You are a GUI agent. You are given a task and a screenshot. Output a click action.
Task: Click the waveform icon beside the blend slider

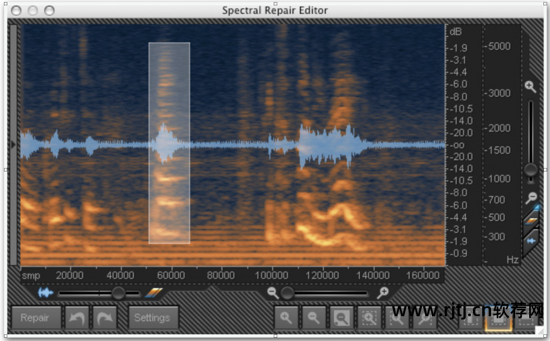click(46, 292)
